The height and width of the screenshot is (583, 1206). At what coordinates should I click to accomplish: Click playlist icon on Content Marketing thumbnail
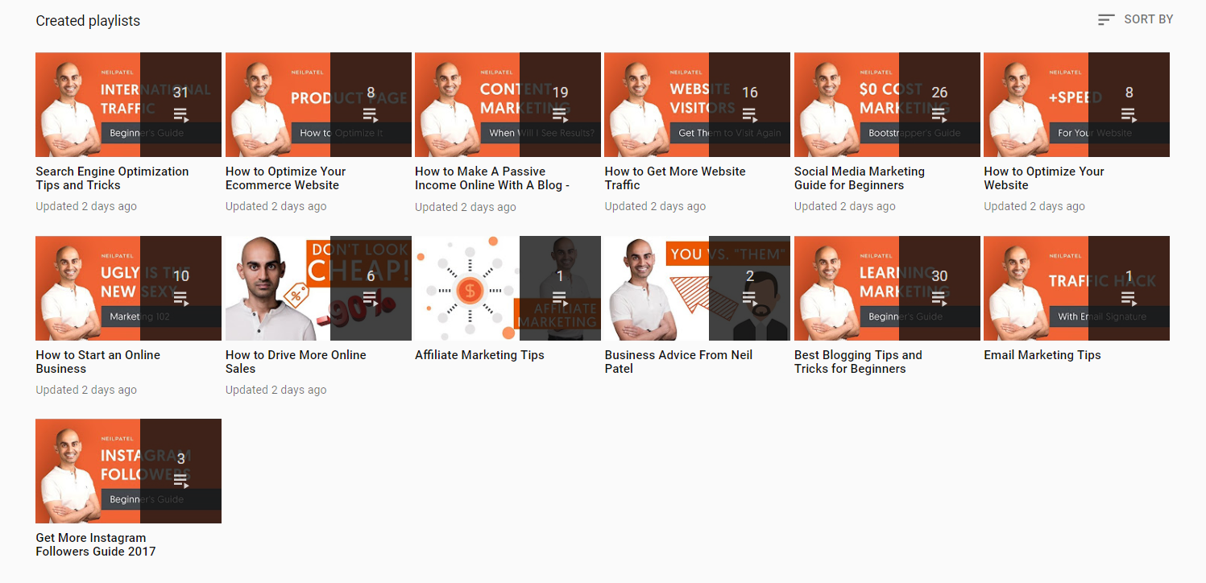coord(560,114)
